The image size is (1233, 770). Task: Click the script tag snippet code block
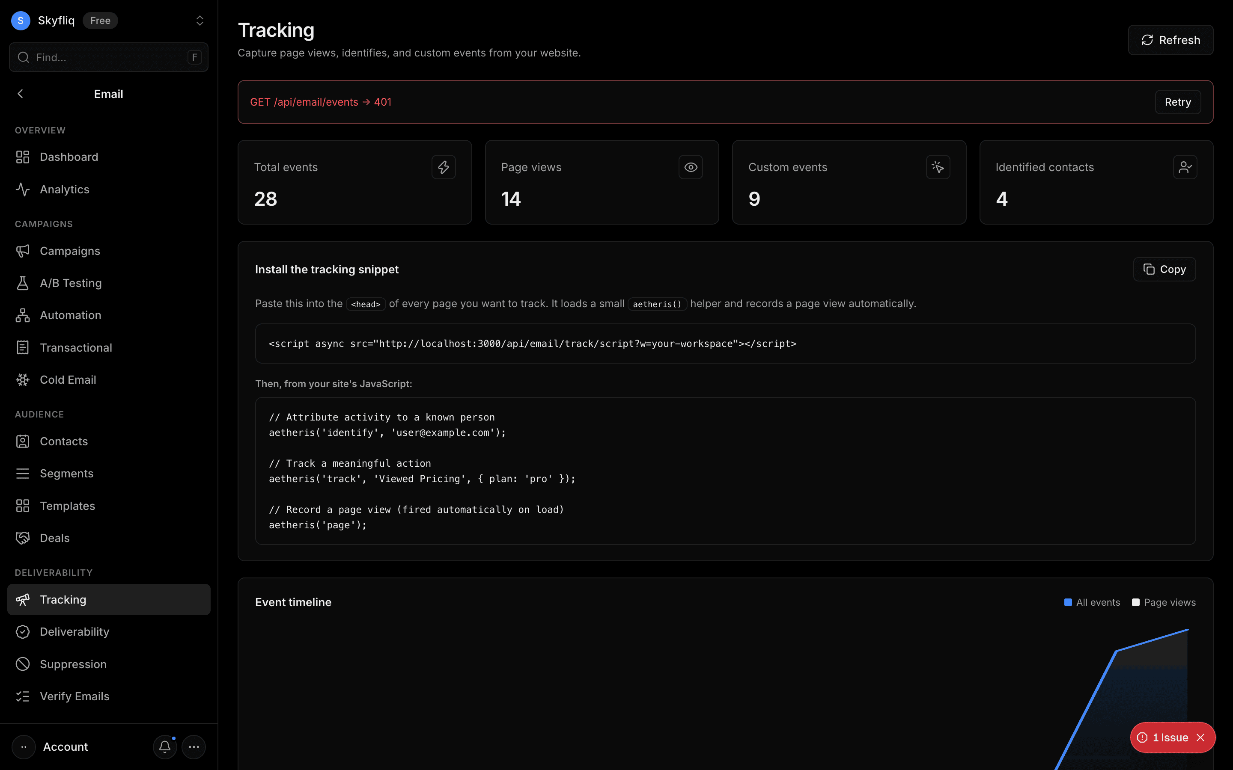click(725, 344)
